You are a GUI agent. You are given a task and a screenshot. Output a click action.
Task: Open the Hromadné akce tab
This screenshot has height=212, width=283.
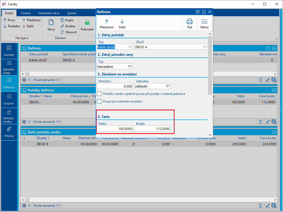49,13
